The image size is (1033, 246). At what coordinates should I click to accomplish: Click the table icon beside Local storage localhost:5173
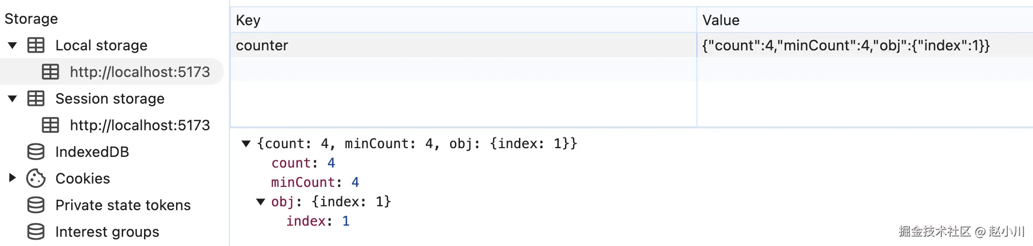[x=50, y=72]
